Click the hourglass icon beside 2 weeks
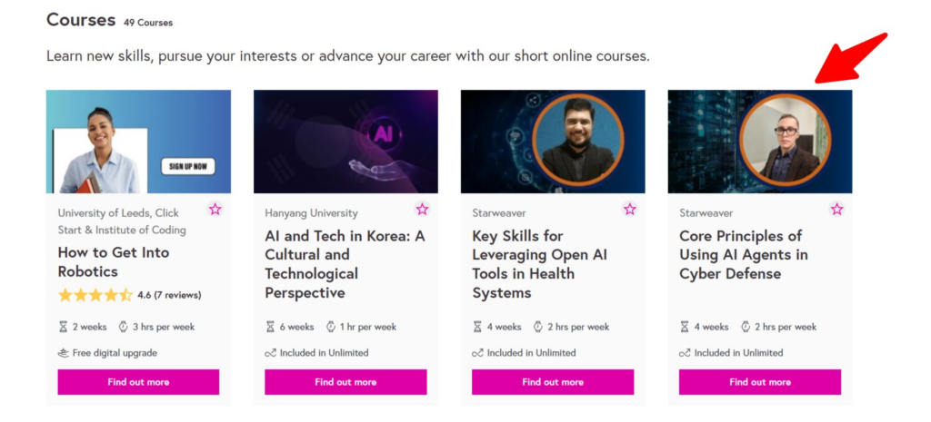Image resolution: width=931 pixels, height=422 pixels. pos(64,327)
